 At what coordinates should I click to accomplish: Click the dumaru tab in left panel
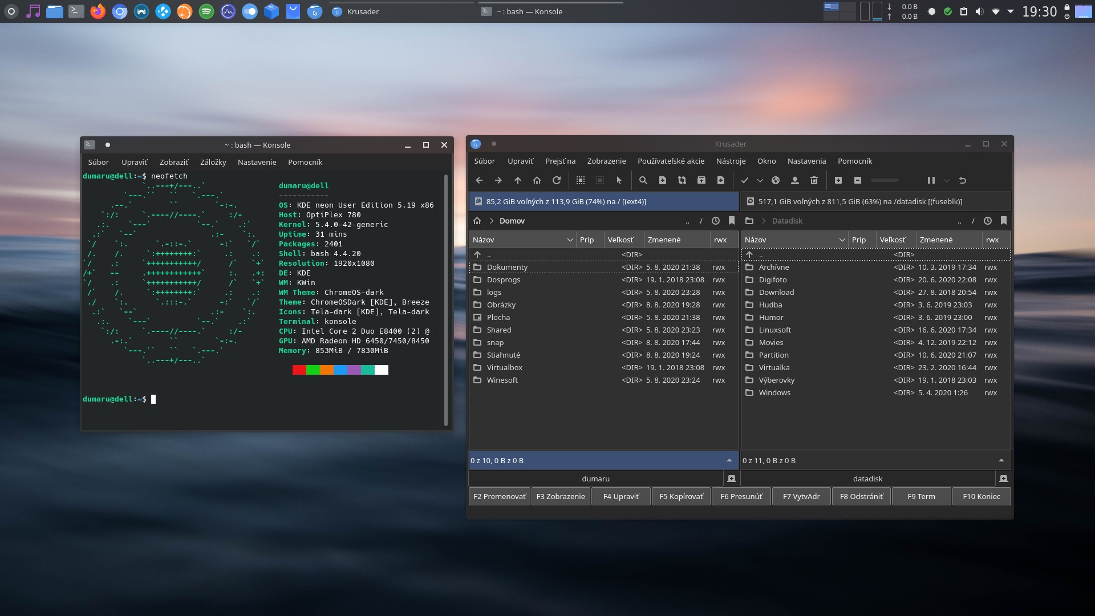pyautogui.click(x=596, y=479)
